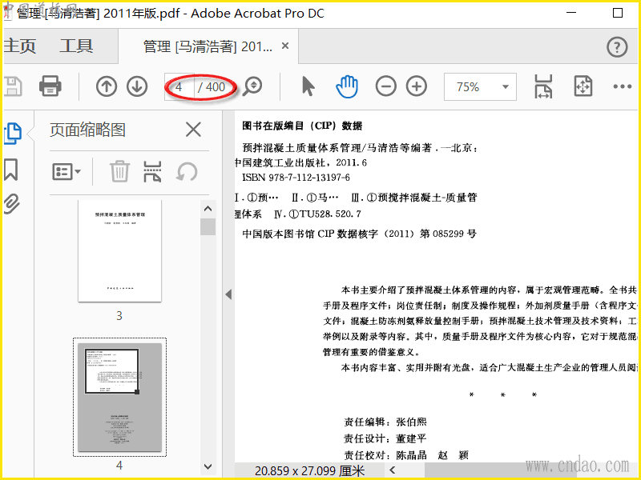The width and height of the screenshot is (641, 480).
Task: Open the 75% zoom level dropdown
Action: point(480,86)
